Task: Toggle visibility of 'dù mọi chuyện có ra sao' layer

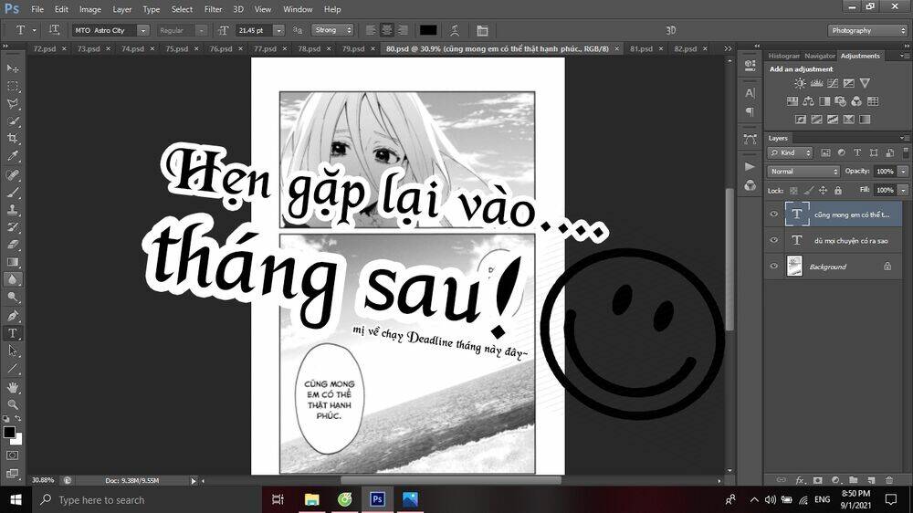Action: (774, 240)
